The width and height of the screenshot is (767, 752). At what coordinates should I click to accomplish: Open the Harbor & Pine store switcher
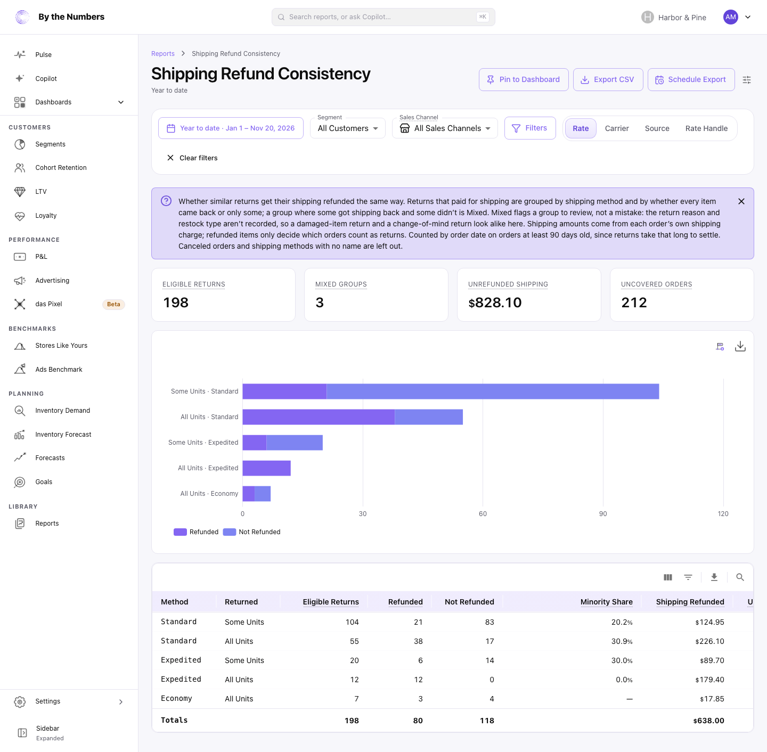tap(674, 18)
